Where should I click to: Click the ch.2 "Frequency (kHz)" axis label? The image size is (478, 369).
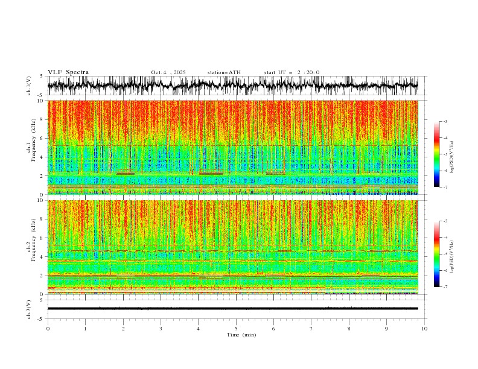click(33, 240)
